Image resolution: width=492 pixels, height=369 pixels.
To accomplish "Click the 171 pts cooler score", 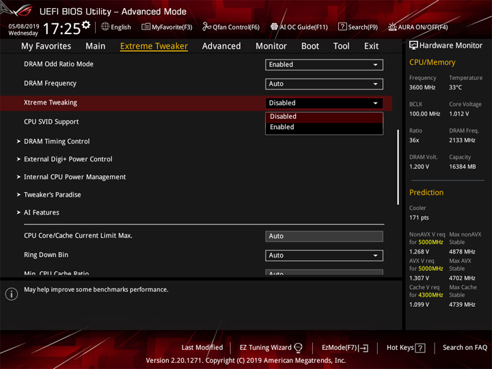I will coord(419,218).
